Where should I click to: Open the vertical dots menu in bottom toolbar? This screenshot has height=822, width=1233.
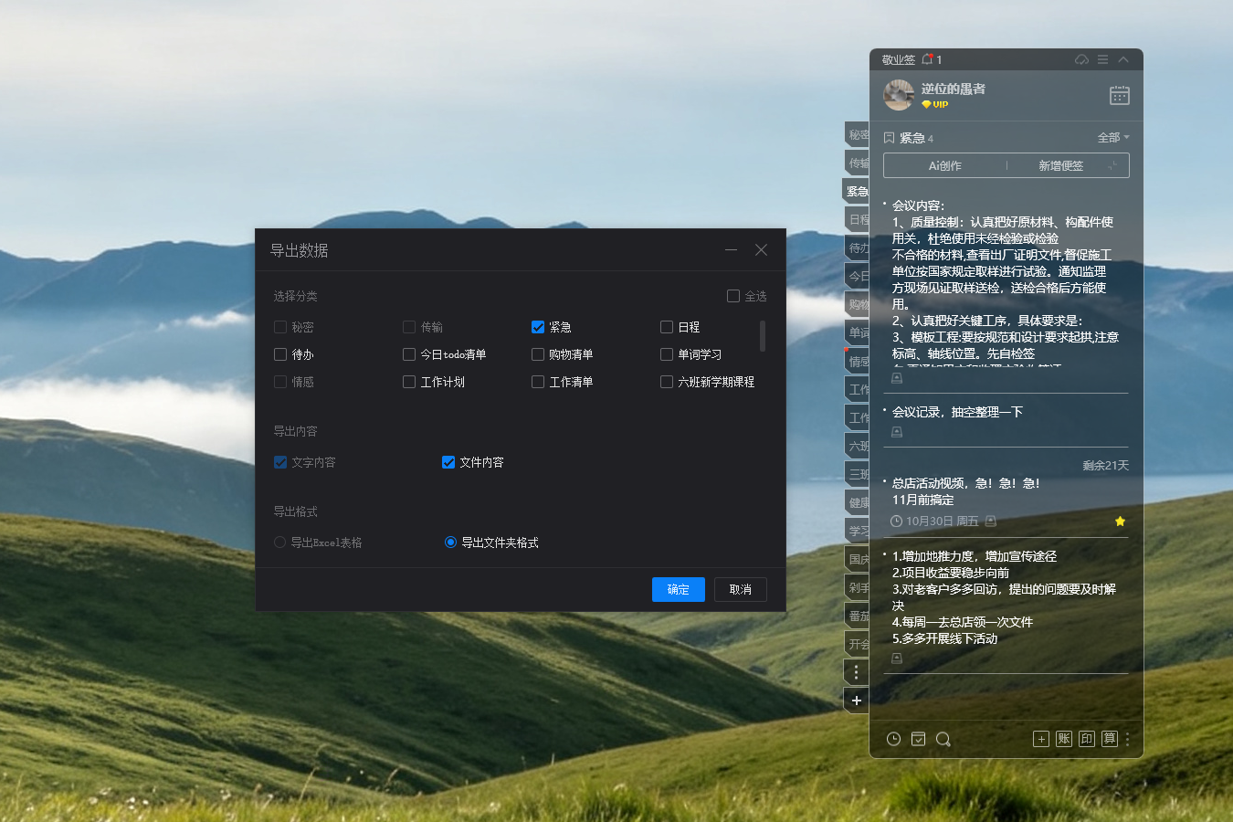pyautogui.click(x=1128, y=739)
